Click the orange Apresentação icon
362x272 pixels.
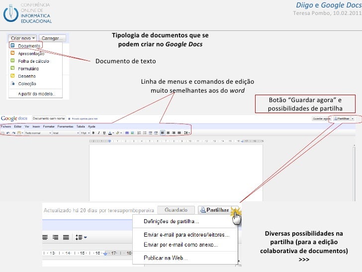pyautogui.click(x=13, y=53)
